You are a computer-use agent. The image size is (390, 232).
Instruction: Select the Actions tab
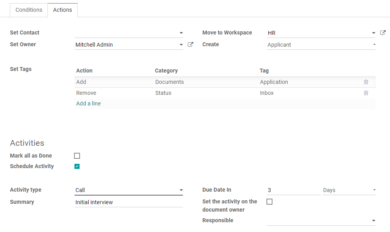(62, 10)
